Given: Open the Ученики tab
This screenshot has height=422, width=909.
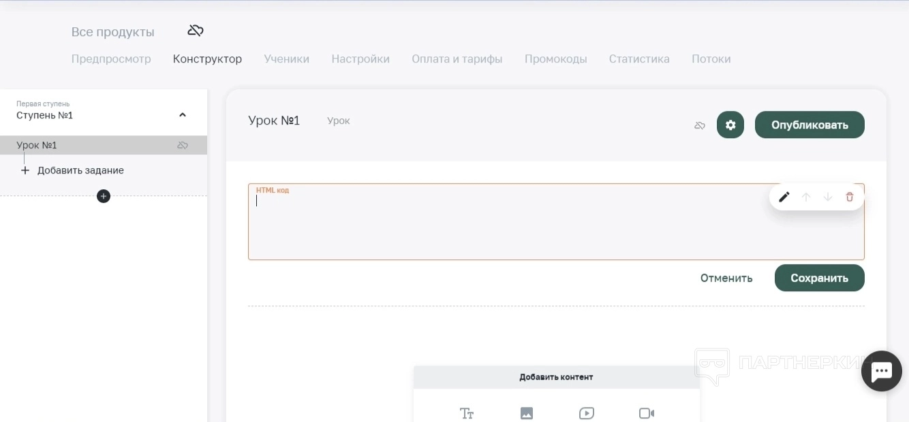Looking at the screenshot, I should point(287,59).
